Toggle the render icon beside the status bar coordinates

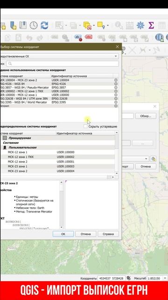[129, 278]
